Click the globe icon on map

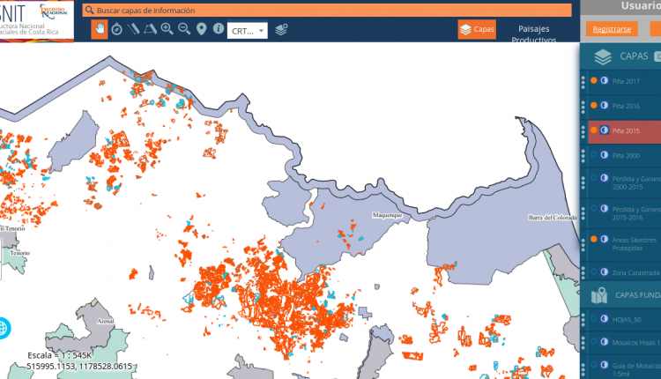[4, 328]
